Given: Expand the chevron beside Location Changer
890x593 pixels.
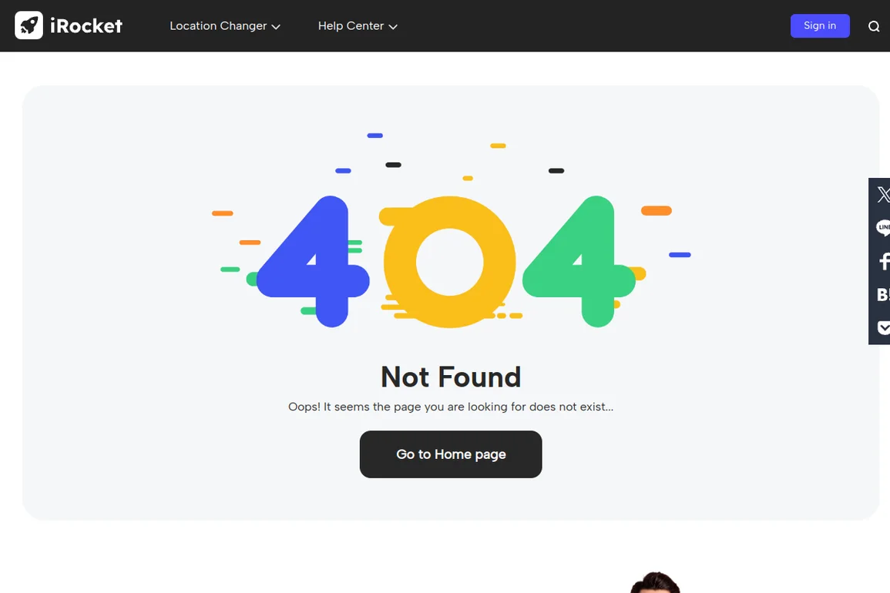Looking at the screenshot, I should click(276, 27).
